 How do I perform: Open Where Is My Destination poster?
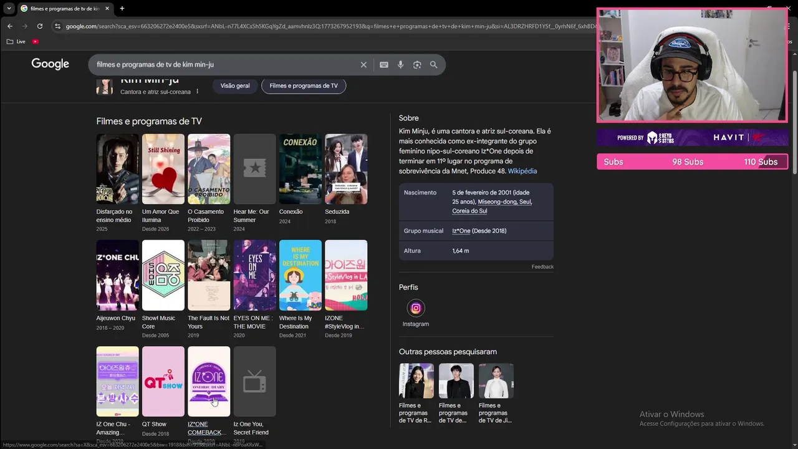pos(300,275)
